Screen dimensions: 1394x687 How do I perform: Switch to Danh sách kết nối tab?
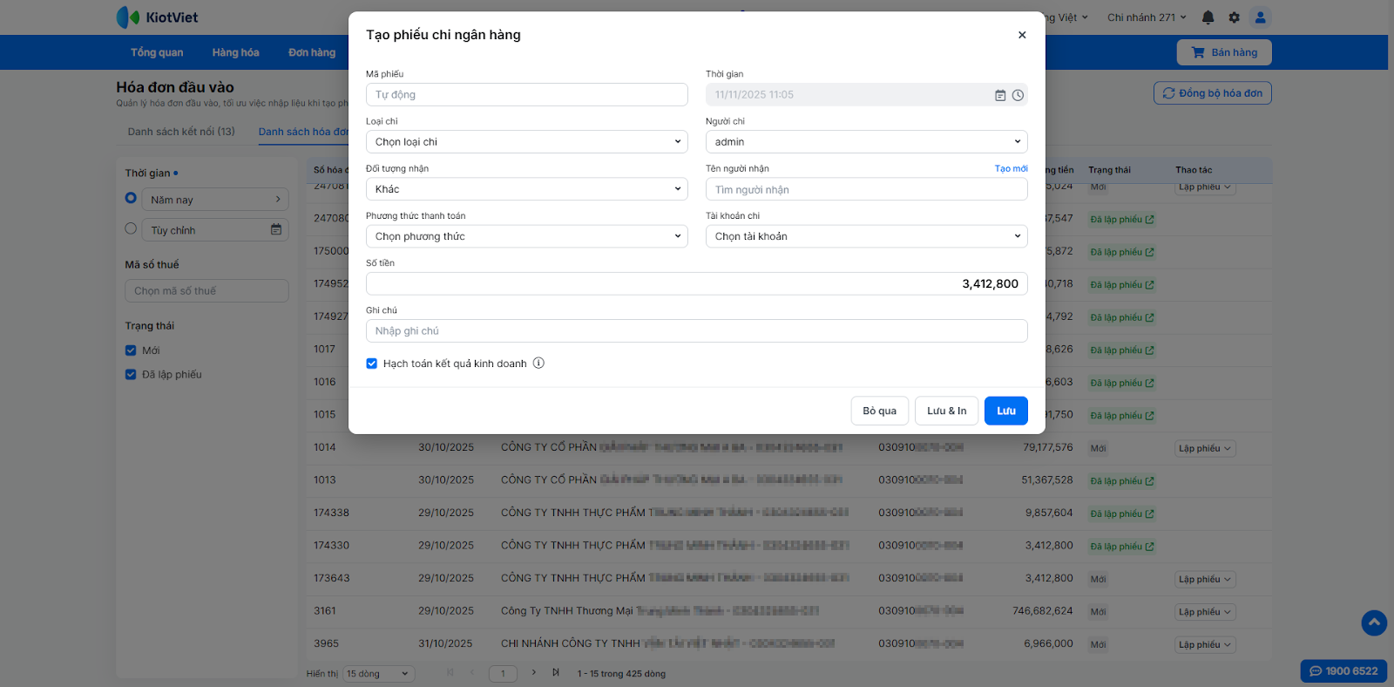pos(181,132)
